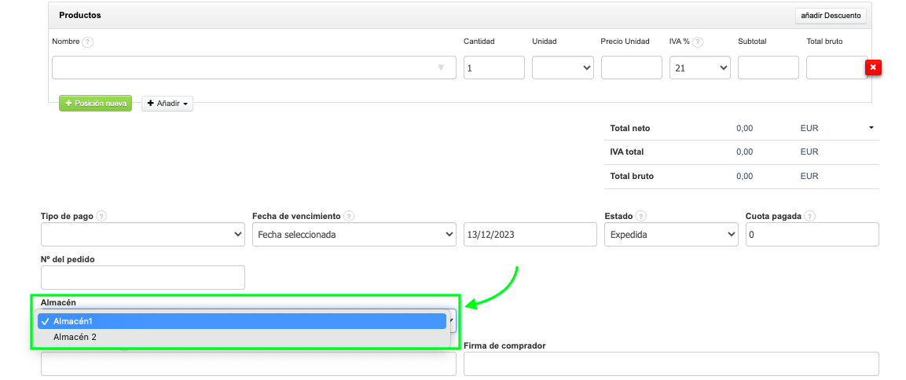Image resolution: width=906 pixels, height=380 pixels.
Task: Open currency caret next to EUR total neto
Action: (x=871, y=128)
